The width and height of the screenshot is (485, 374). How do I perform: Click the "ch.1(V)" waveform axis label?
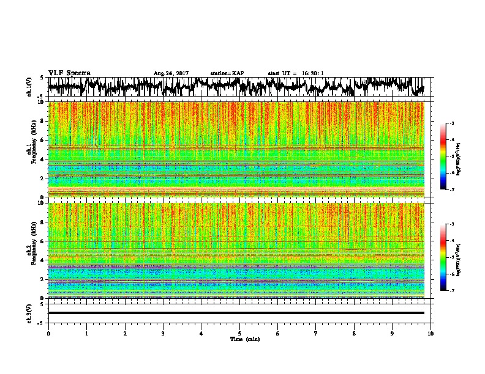pyautogui.click(x=29, y=87)
